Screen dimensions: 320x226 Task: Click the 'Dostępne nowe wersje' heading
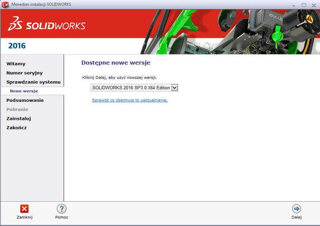point(116,63)
